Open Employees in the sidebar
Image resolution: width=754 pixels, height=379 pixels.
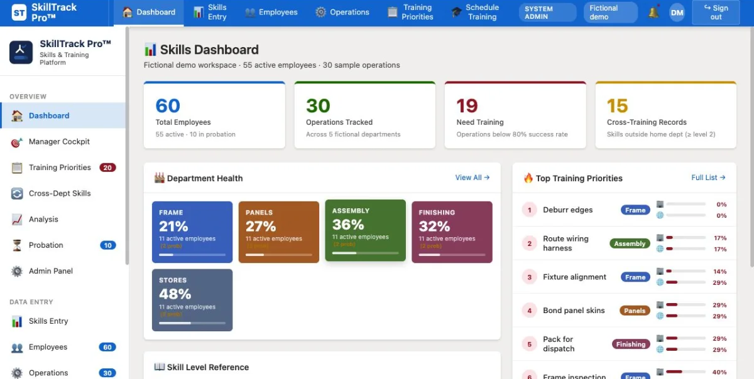pyautogui.click(x=63, y=347)
